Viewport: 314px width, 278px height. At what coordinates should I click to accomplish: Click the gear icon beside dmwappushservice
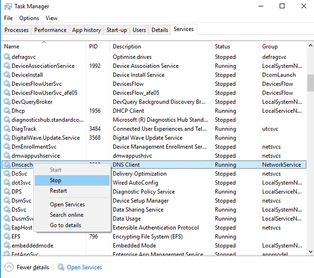tap(7, 156)
